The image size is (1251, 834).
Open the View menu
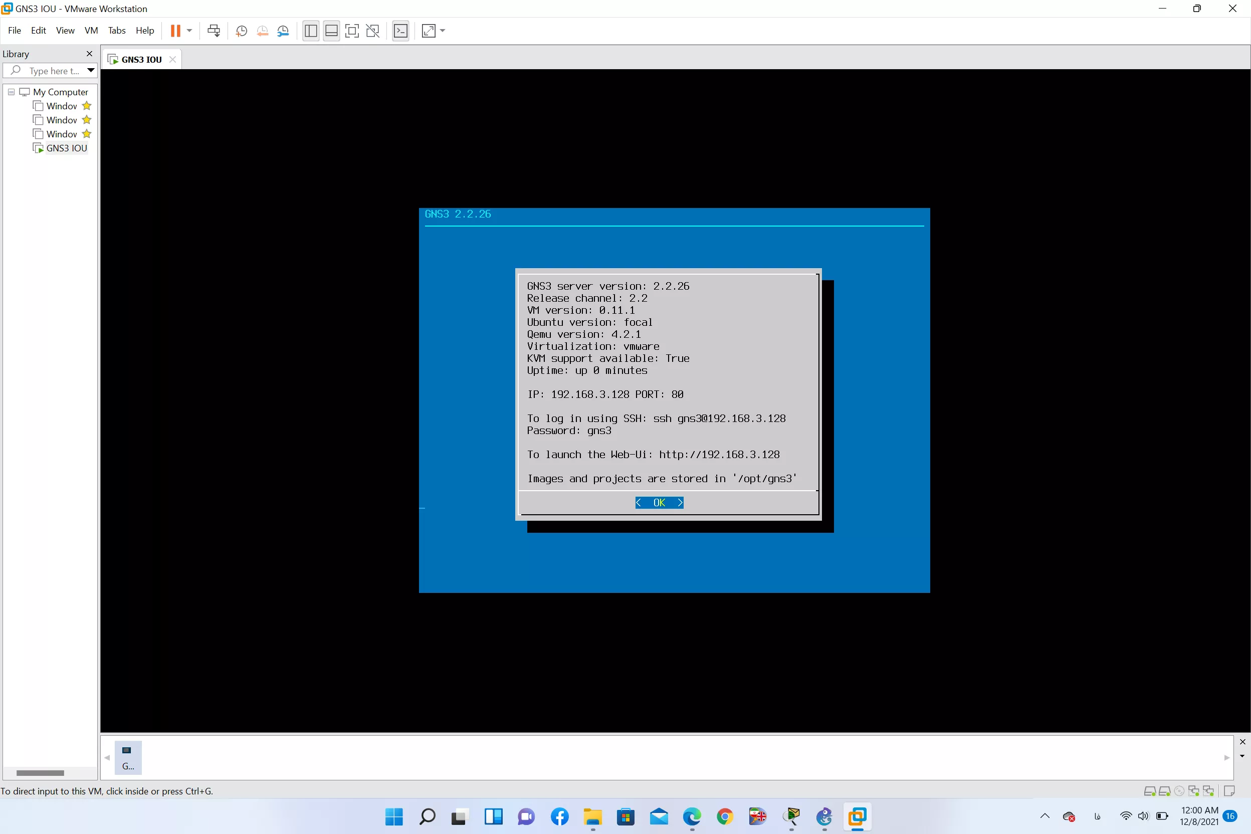click(65, 30)
